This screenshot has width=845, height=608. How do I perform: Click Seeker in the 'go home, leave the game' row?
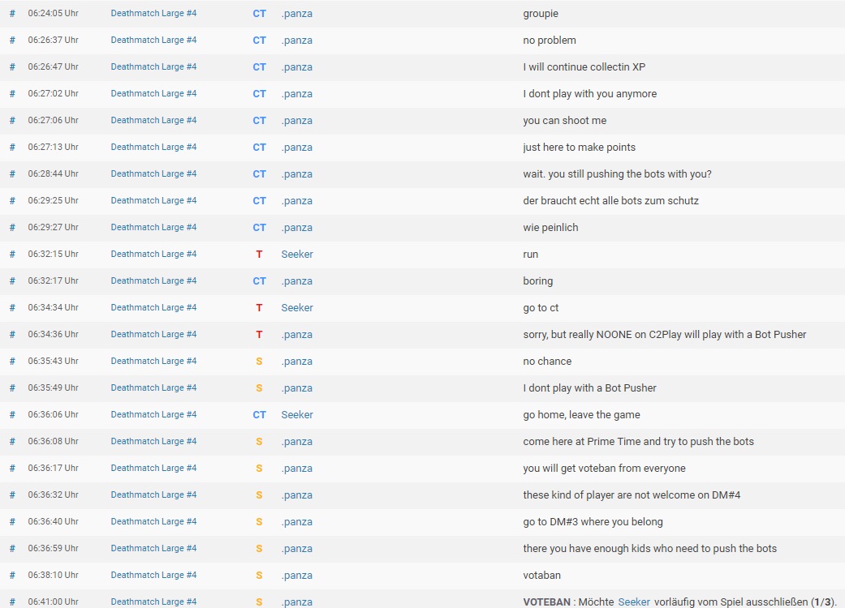pyautogui.click(x=297, y=415)
